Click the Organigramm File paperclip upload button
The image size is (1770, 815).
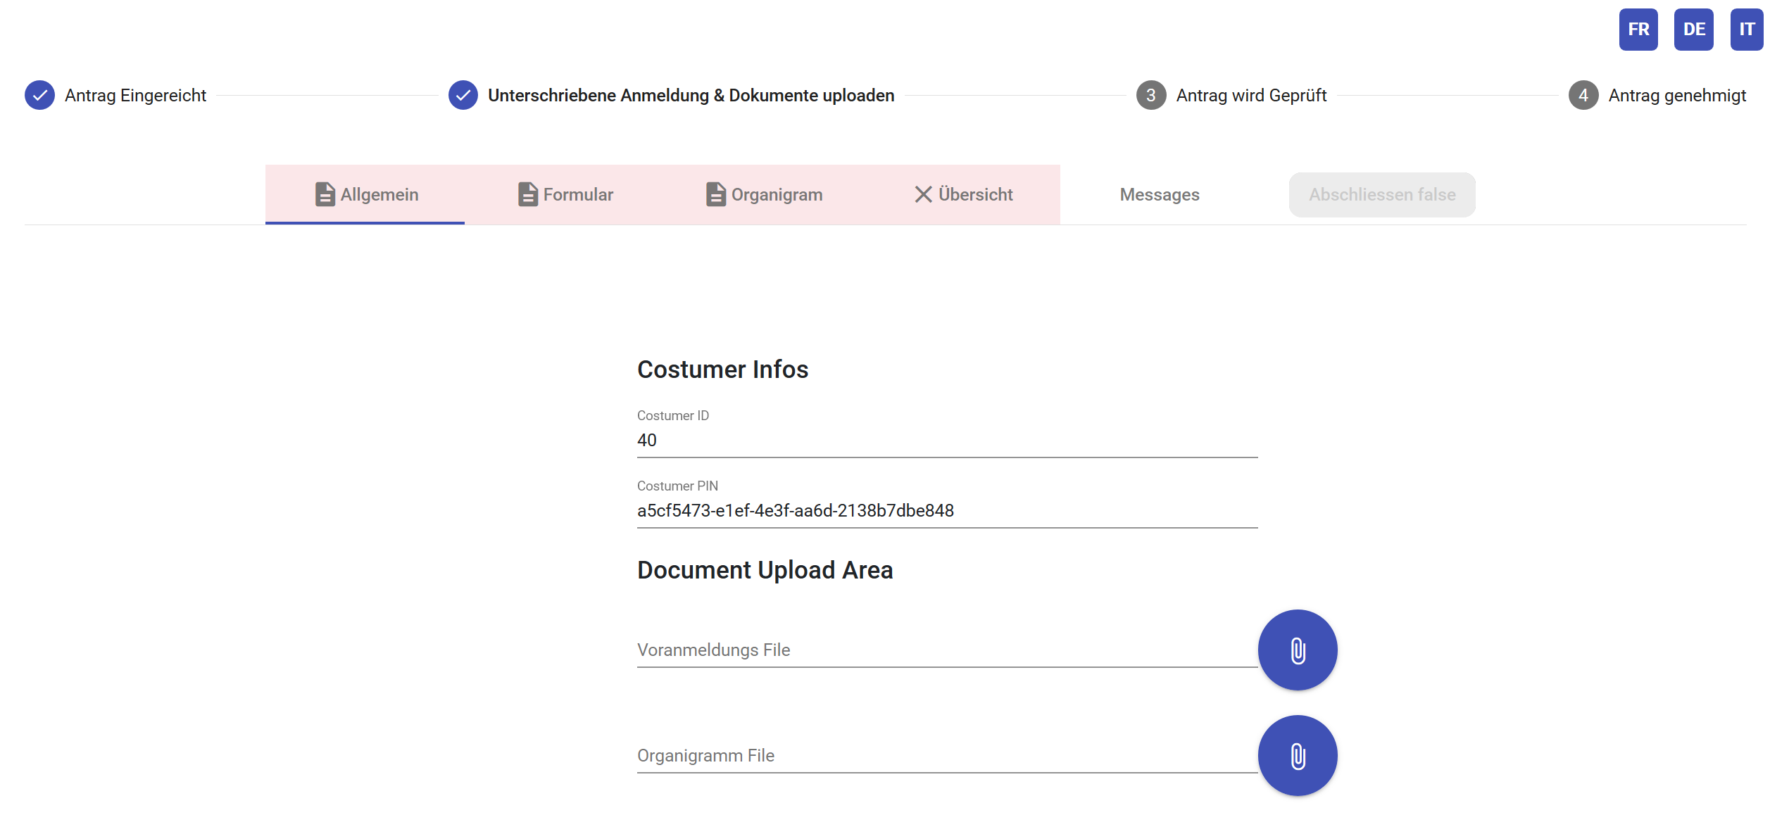coord(1297,755)
